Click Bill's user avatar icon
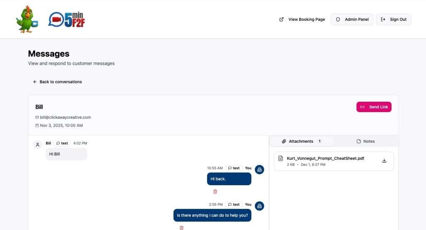This screenshot has width=426, height=230. (x=38, y=145)
